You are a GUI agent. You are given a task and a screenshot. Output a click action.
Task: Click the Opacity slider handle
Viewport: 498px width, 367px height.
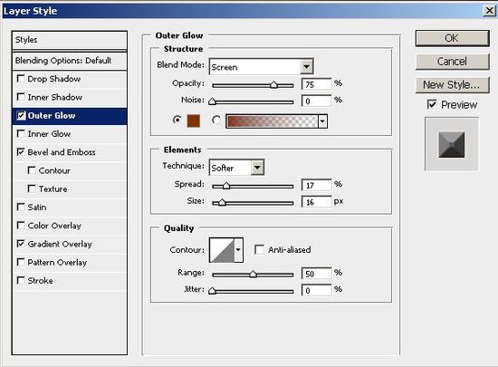273,85
